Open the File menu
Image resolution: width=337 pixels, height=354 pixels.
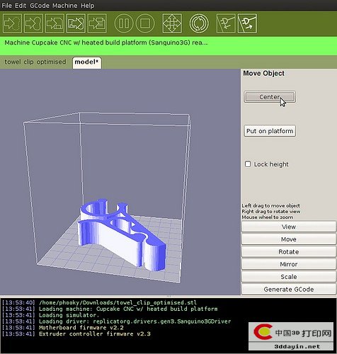(6, 6)
